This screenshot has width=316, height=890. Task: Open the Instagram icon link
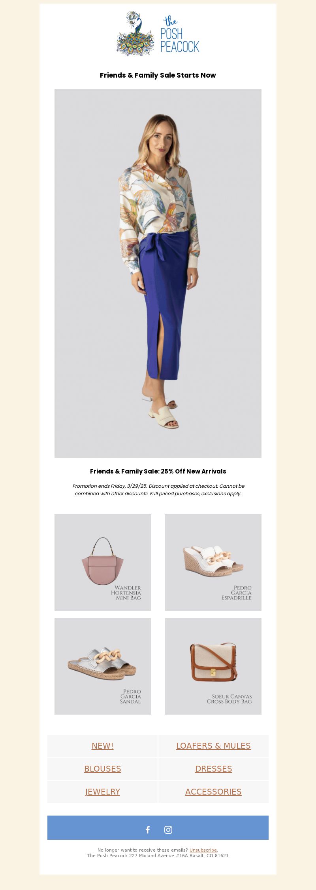point(168,829)
